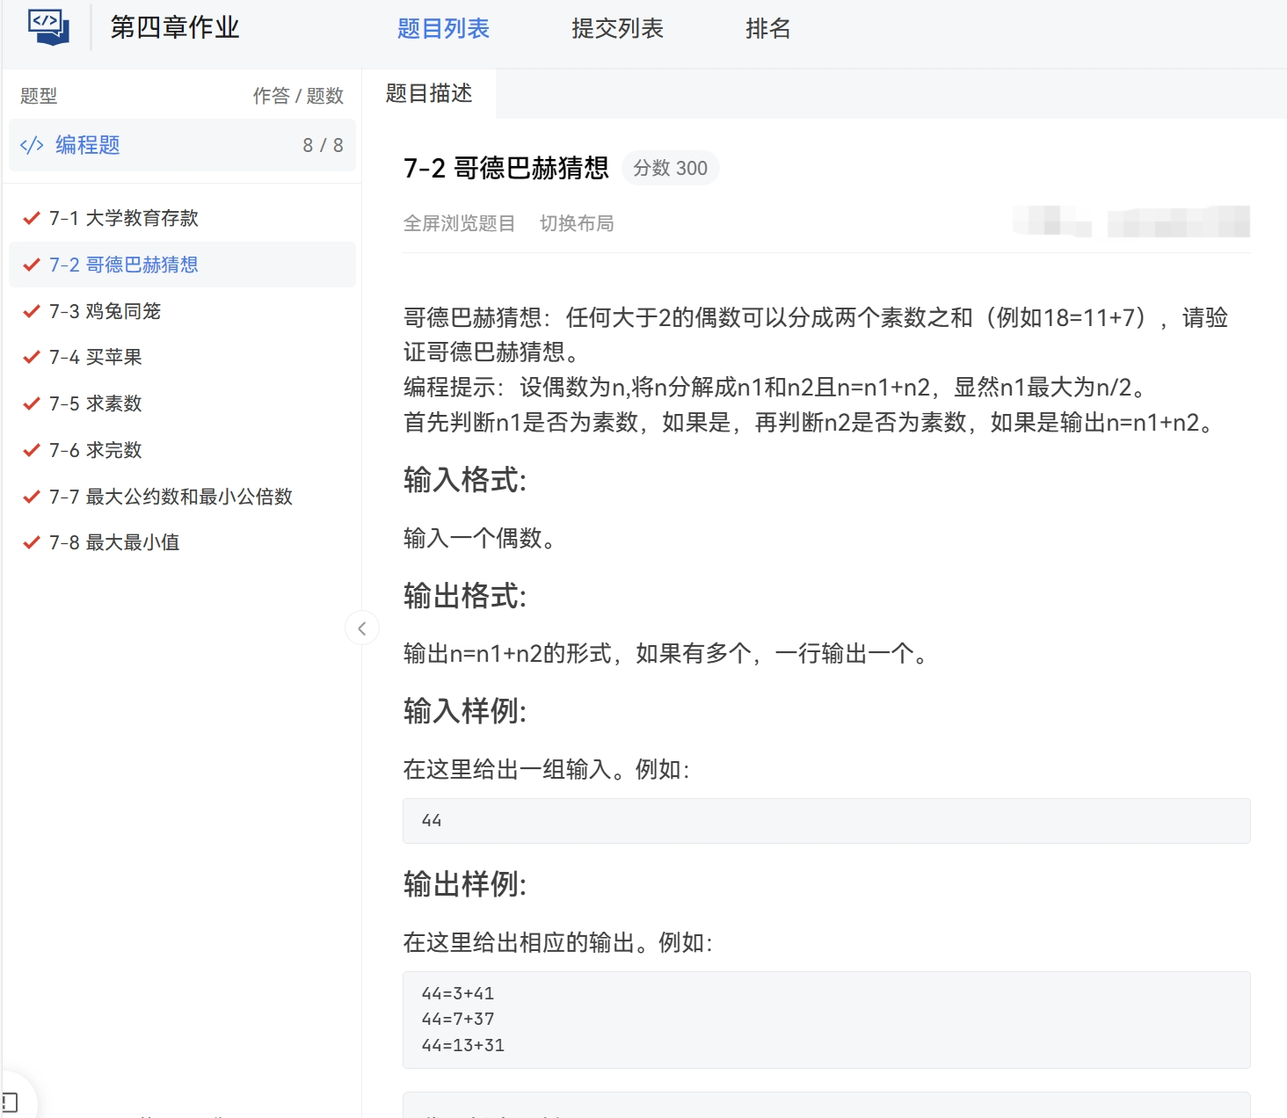Collapse the sidebar with the chevron arrow
The image size is (1287, 1118).
click(362, 628)
